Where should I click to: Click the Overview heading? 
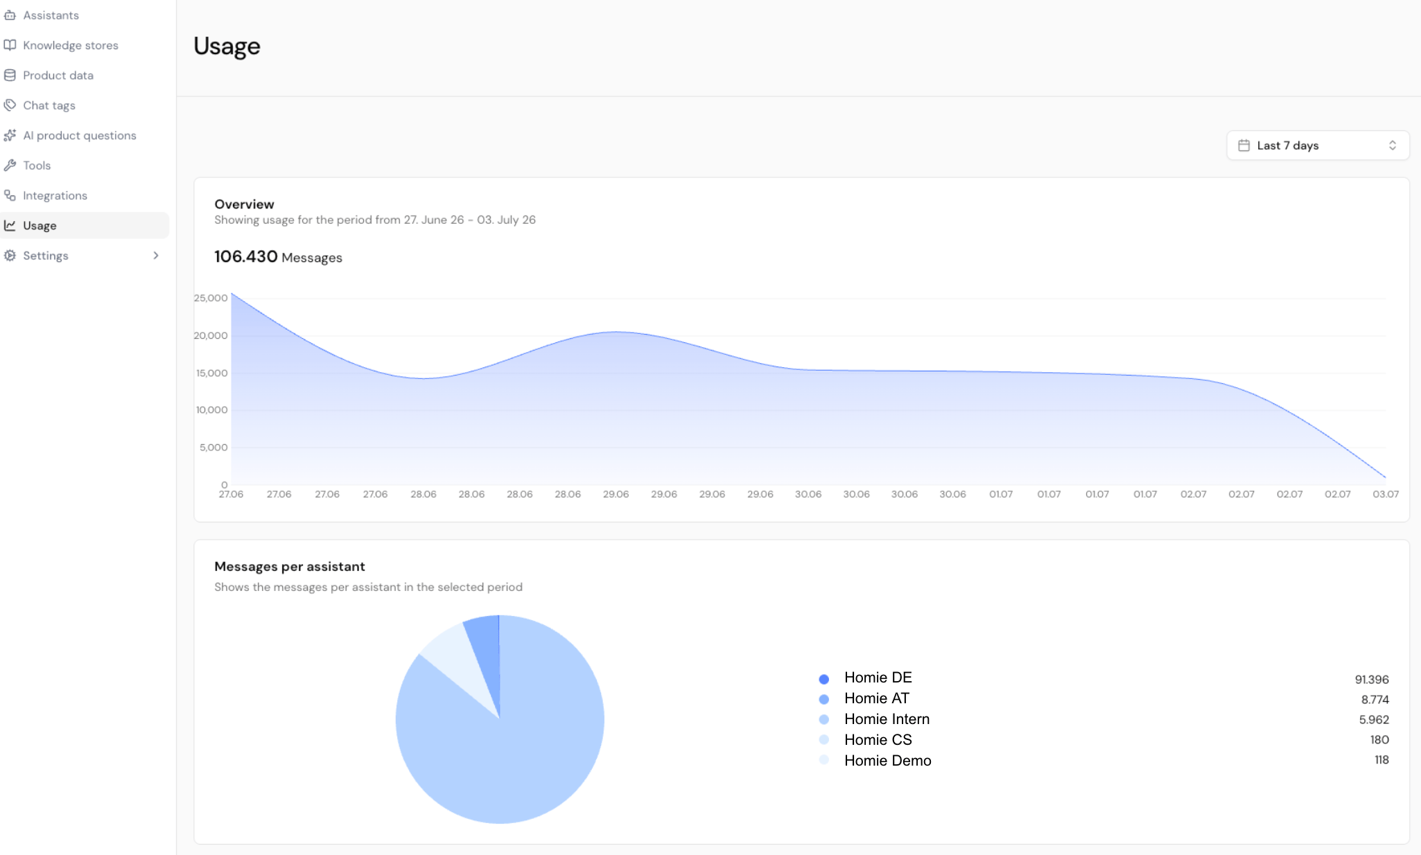pos(244,204)
